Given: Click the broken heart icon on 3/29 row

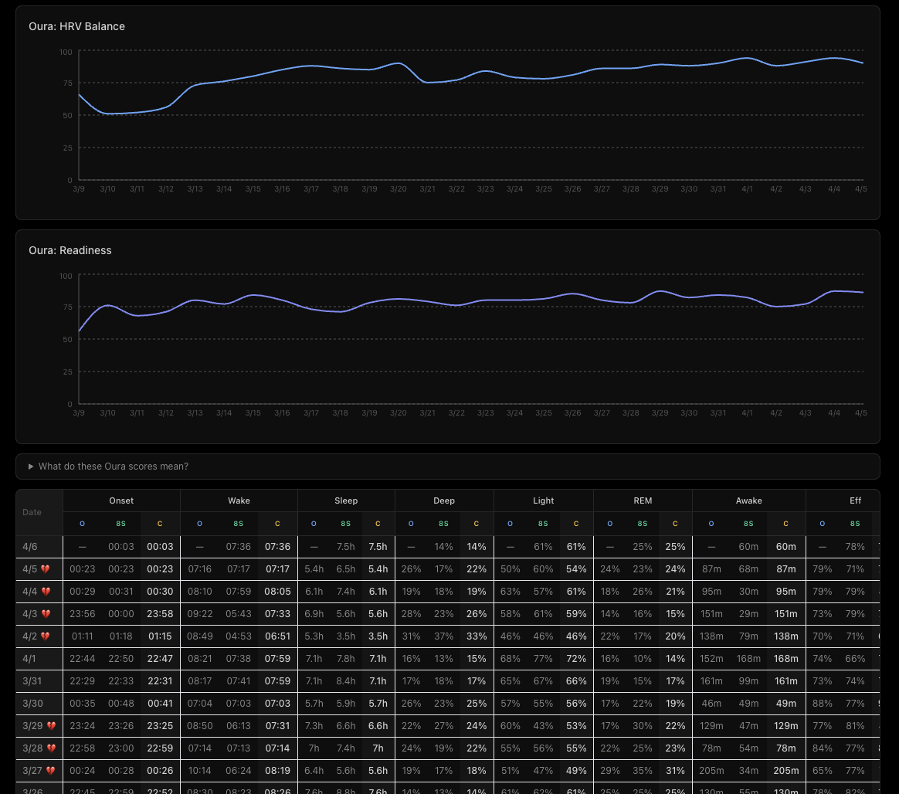Looking at the screenshot, I should pyautogui.click(x=51, y=726).
